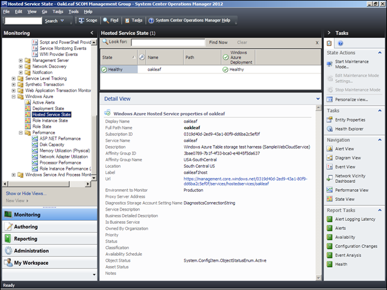Run Alert Logging Latency report
Viewport: 387px width, 290px height.
pos(355,219)
